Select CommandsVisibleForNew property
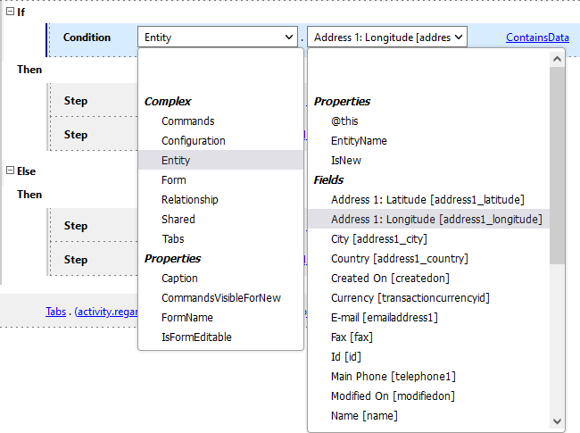580x433 pixels. [220, 298]
